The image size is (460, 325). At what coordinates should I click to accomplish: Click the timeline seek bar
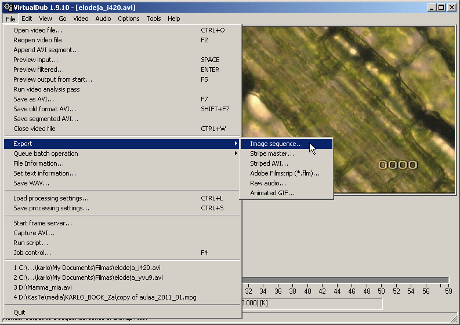(x=345, y=280)
